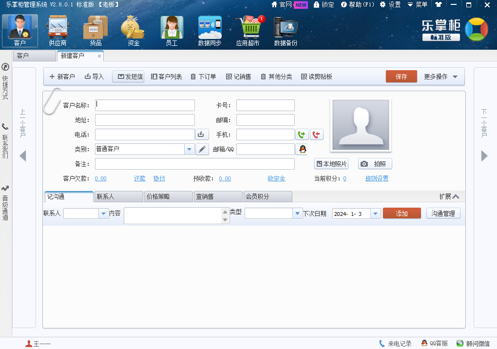Screen dimensions: 497x349
Task: Switch to the 会员积分 tab
Action: pyautogui.click(x=267, y=196)
